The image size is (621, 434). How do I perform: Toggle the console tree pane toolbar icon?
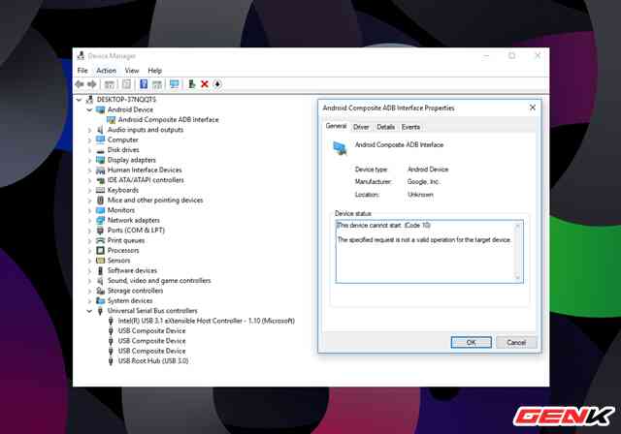pos(110,84)
